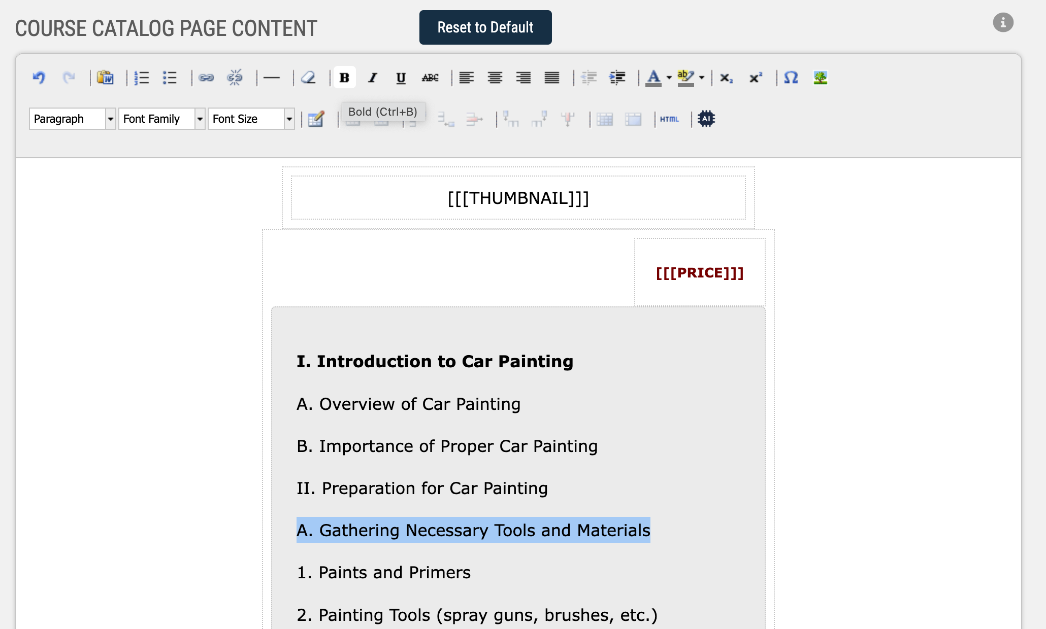Click the outdent icon

(589, 78)
